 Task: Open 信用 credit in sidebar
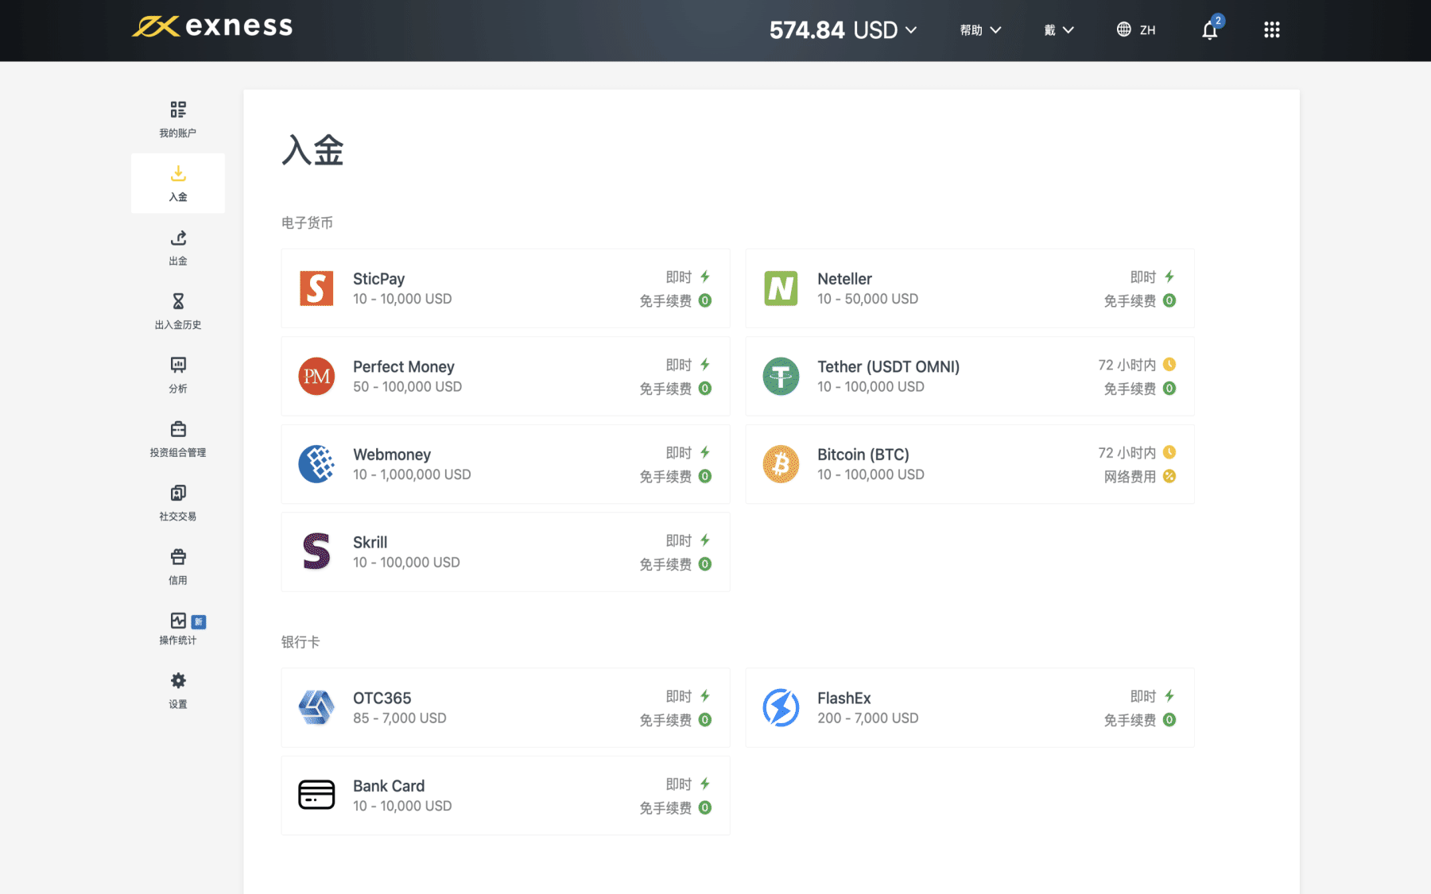pos(178,566)
